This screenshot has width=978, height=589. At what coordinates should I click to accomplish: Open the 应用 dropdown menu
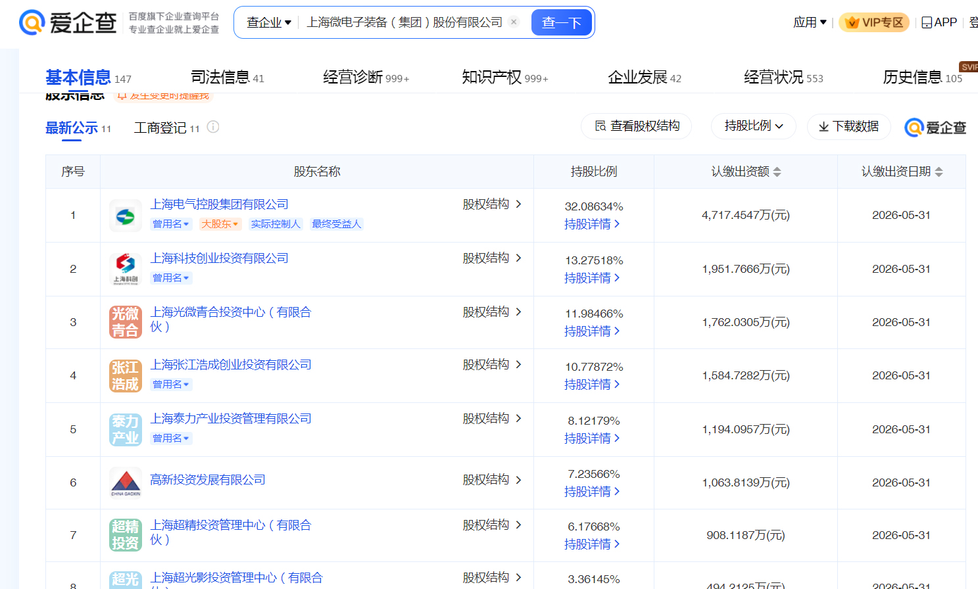810,22
